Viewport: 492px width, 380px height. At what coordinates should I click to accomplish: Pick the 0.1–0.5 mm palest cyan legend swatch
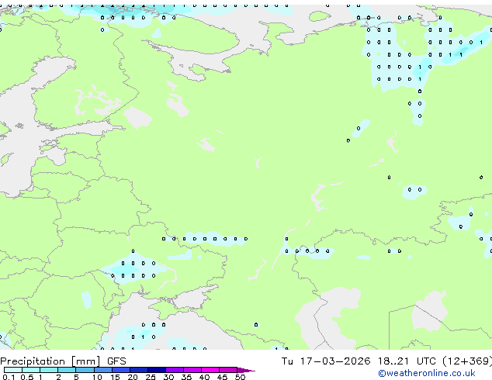tap(13, 370)
